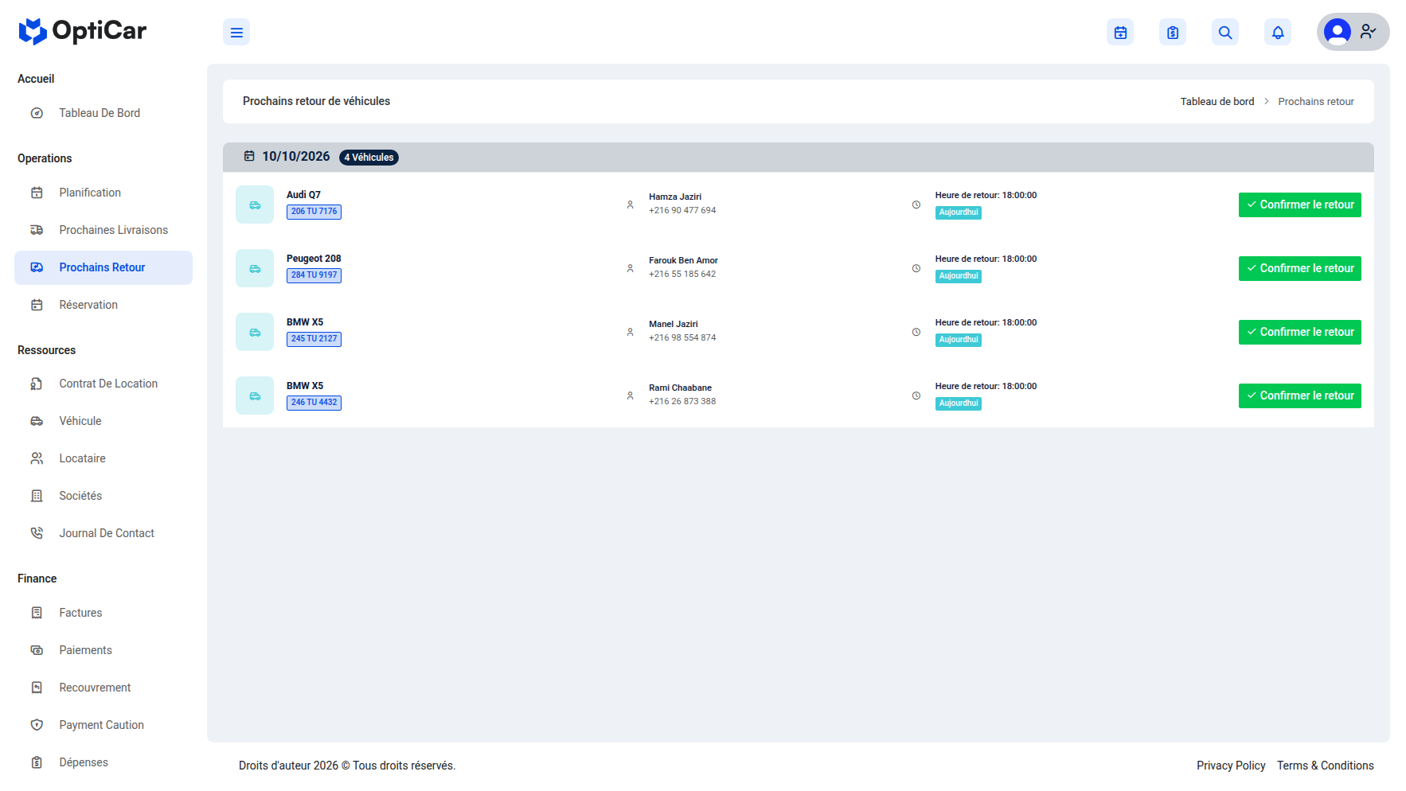The image size is (1406, 791).
Task: Click the 4 Véhicules count badge
Action: click(x=369, y=158)
